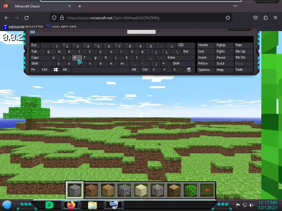Click the address bar URL
This screenshot has height=211, width=282.
[113, 18]
